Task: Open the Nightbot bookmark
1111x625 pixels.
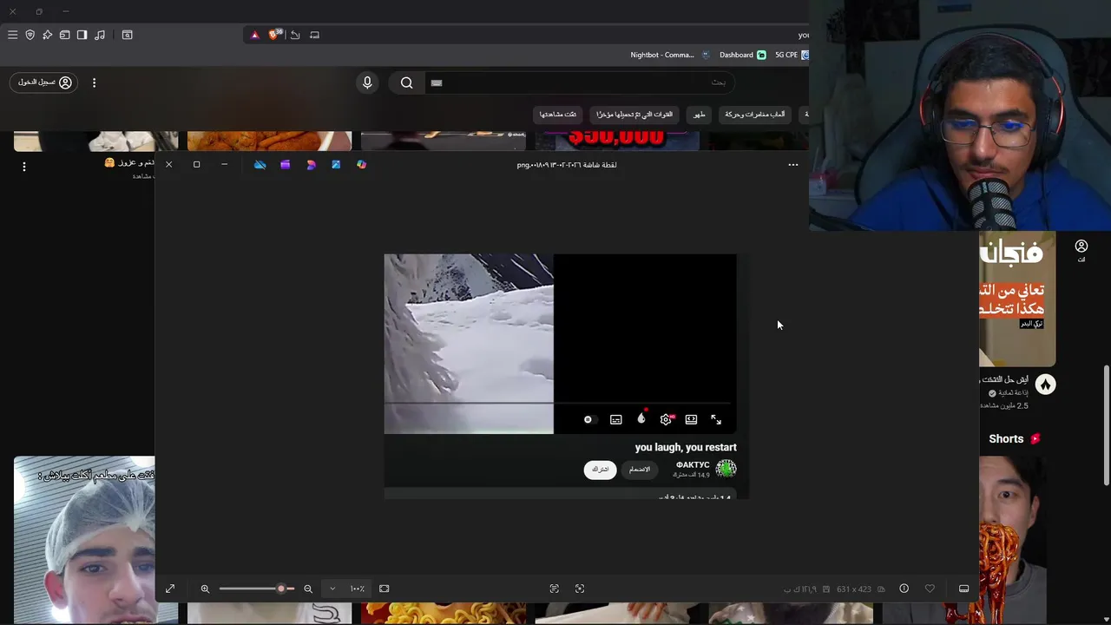Action: point(670,55)
